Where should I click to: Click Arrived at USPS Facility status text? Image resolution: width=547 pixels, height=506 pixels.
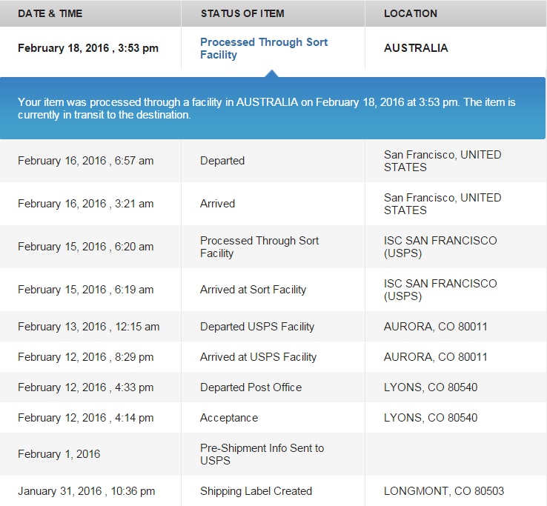tap(258, 357)
